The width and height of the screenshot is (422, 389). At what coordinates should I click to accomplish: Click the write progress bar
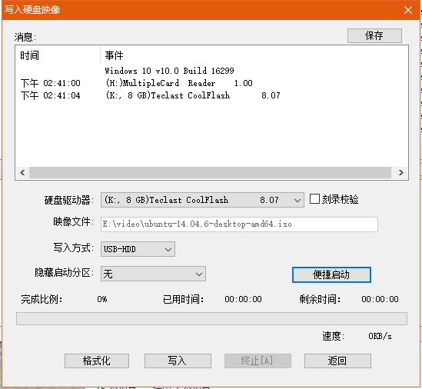211,319
